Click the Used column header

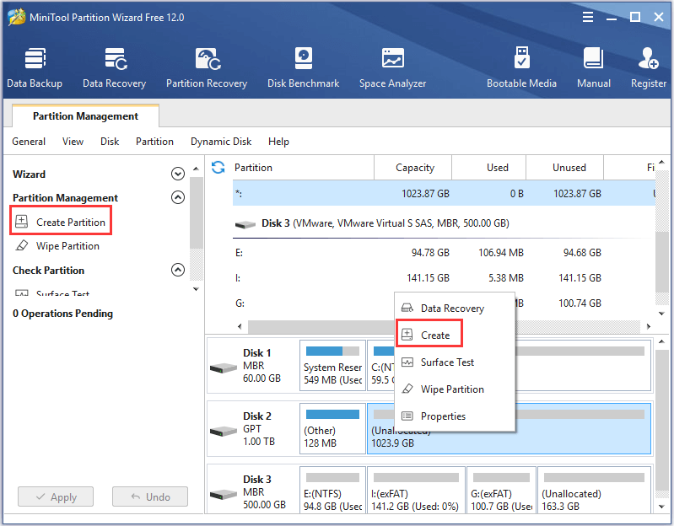488,168
